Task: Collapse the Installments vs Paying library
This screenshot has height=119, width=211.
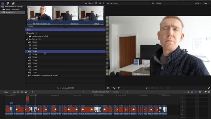Action: tap(1, 7)
